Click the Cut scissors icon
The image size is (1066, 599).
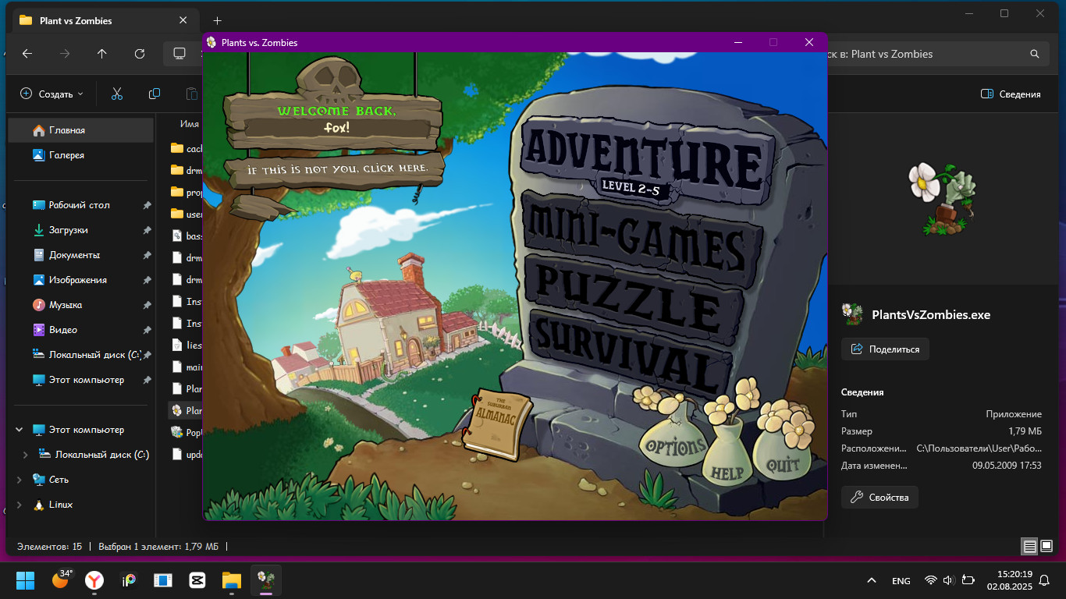117,94
